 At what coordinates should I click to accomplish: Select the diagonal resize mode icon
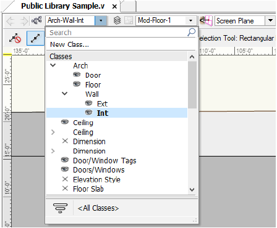point(35,38)
